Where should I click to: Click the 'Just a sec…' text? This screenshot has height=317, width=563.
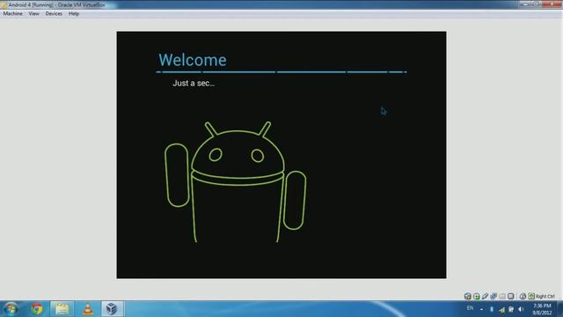pos(194,83)
